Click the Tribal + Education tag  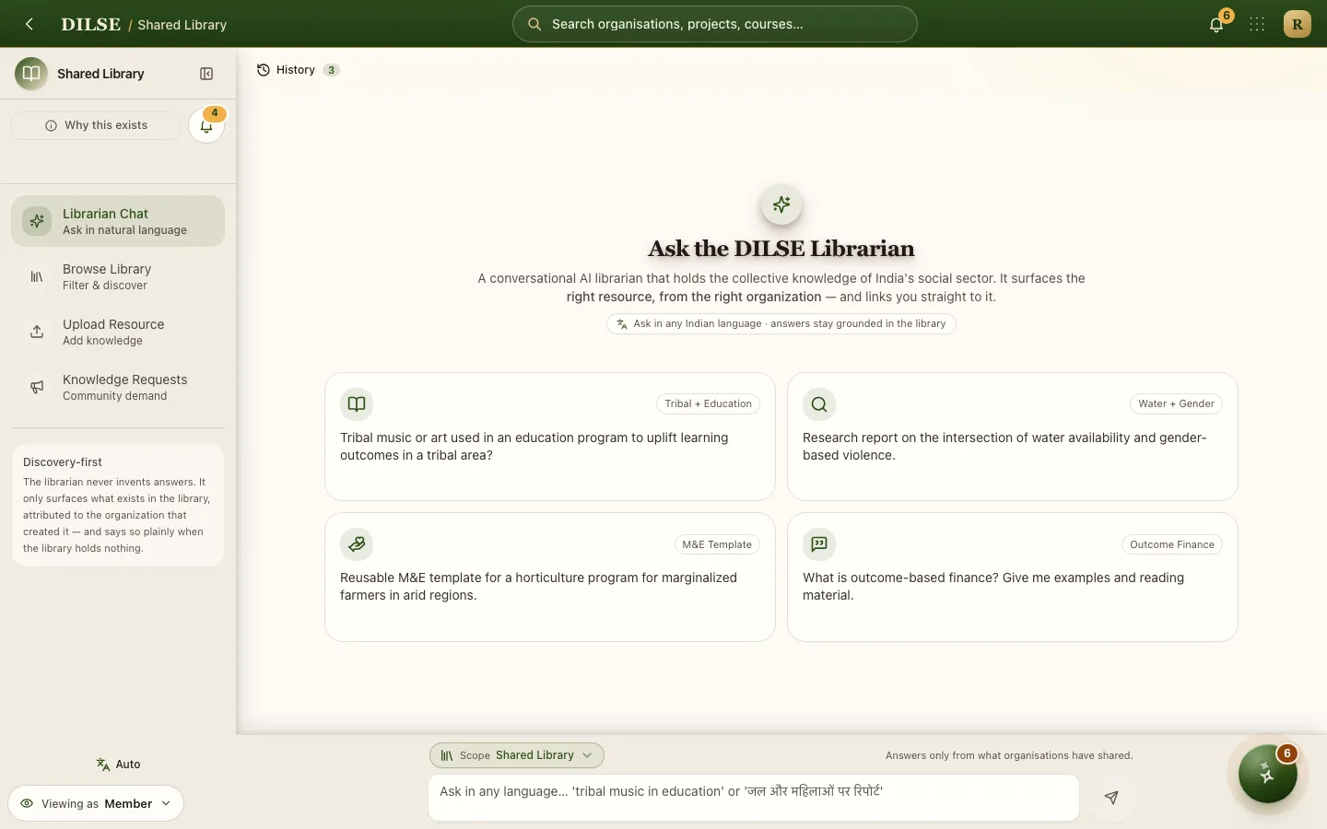[708, 403]
